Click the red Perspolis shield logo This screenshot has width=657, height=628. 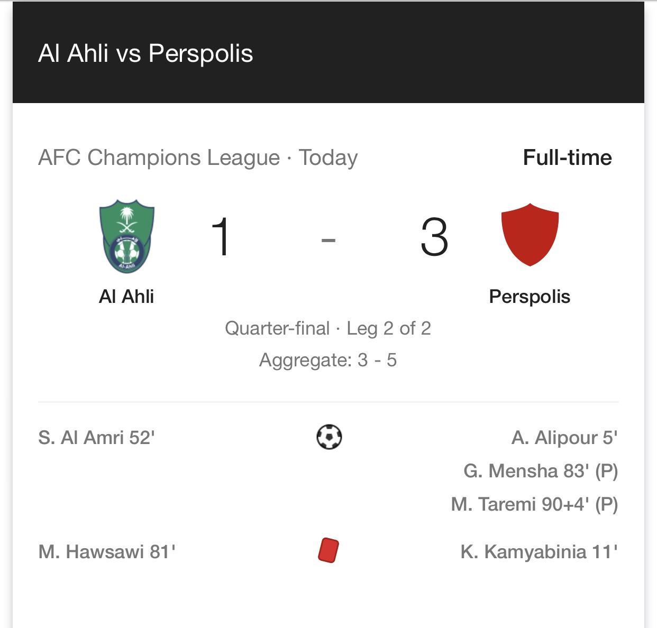[530, 234]
